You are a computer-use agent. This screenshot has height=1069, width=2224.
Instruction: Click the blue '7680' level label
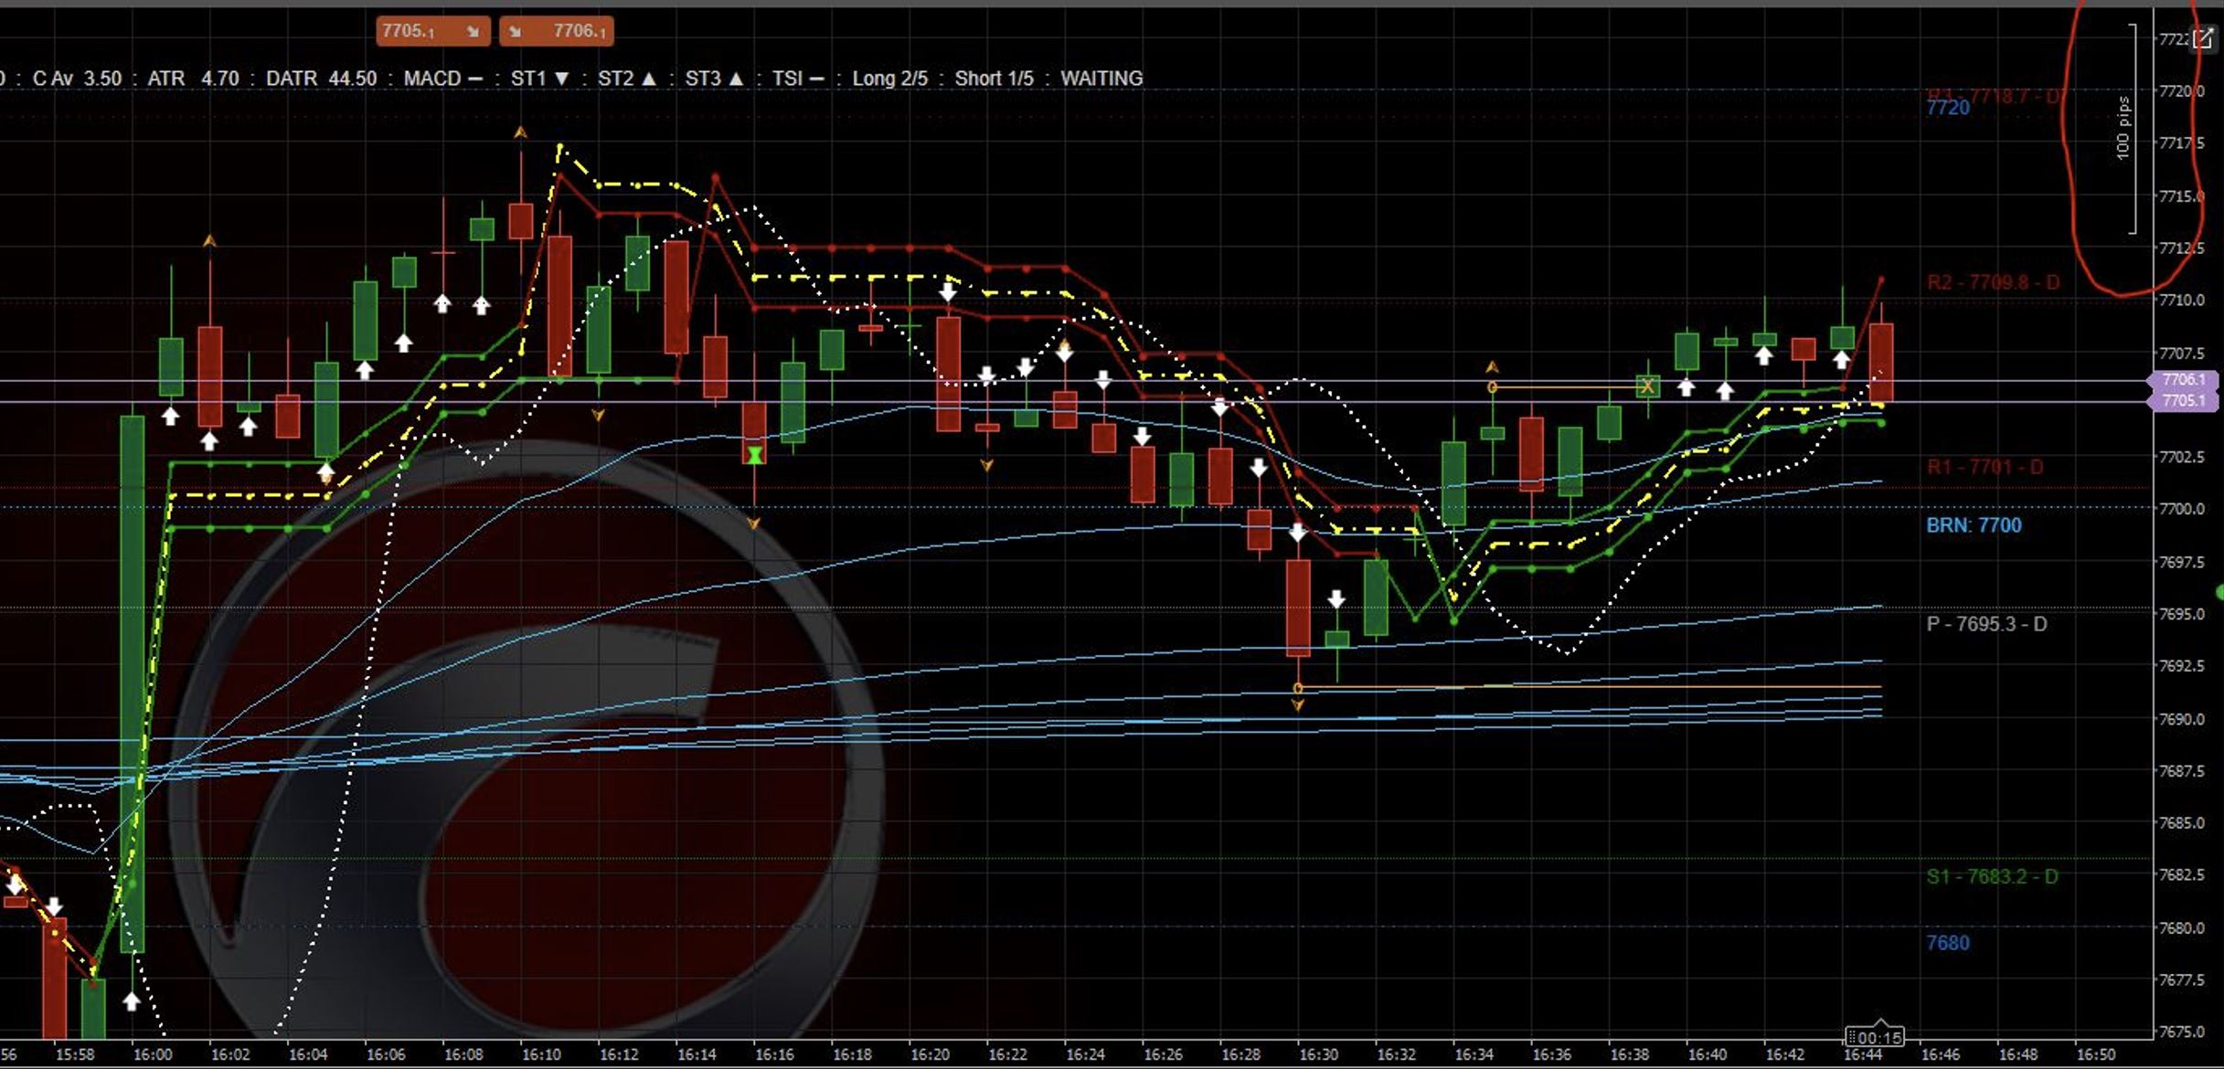(x=1948, y=943)
